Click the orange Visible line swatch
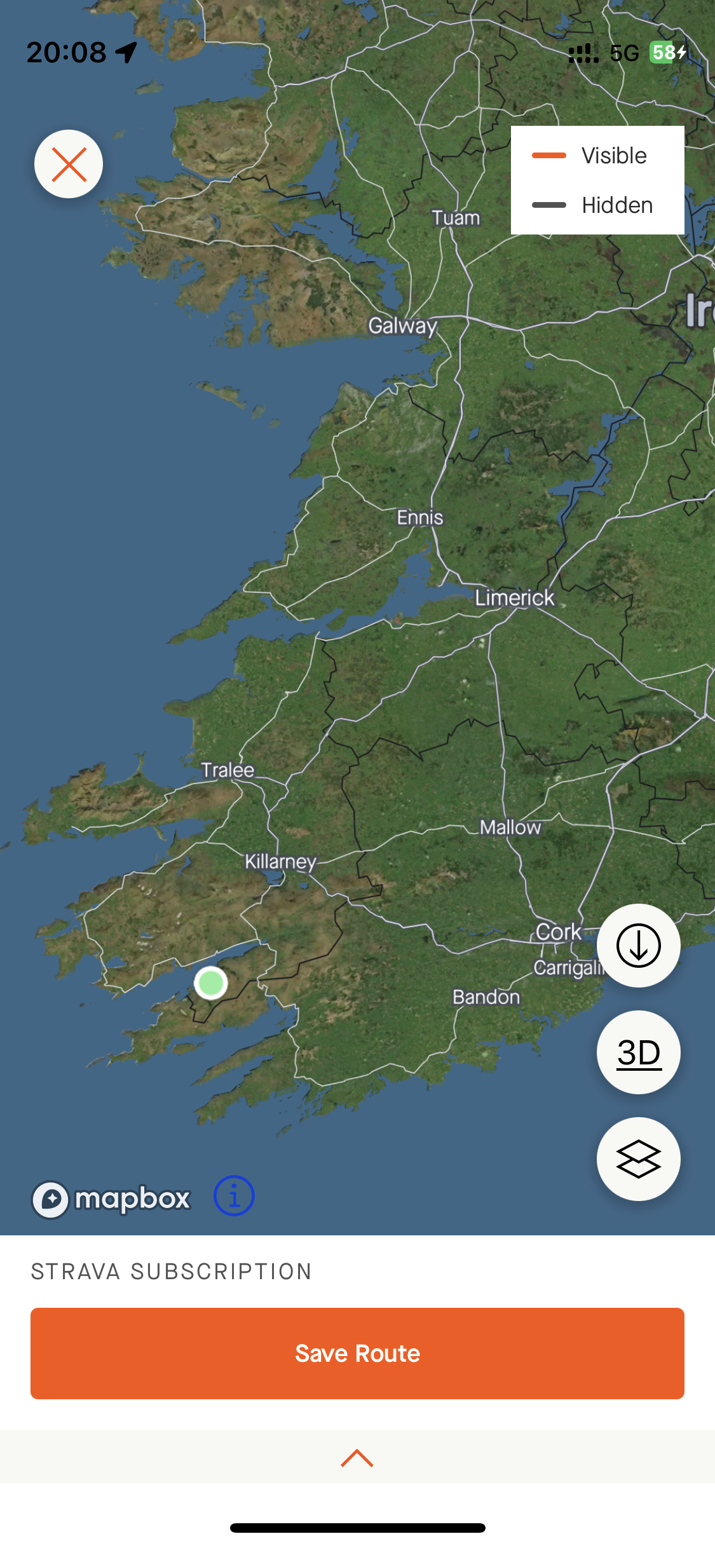Screen dimensions: 715x1548 tap(549, 156)
